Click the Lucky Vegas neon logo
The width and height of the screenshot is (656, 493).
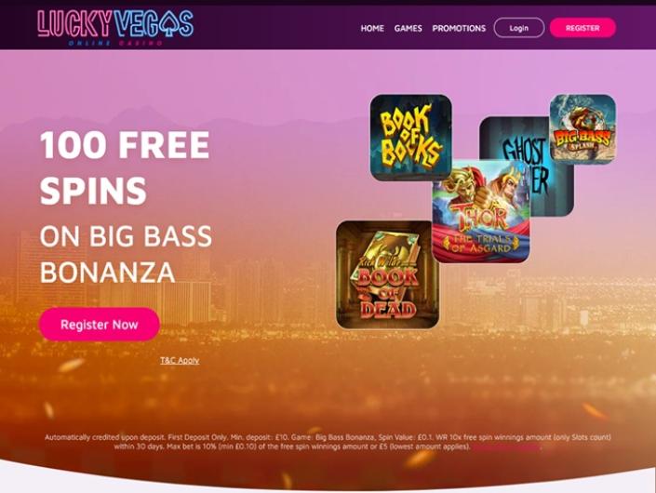(x=115, y=27)
